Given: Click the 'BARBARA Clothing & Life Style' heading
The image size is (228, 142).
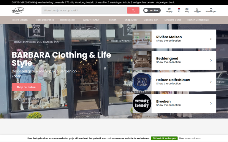Looking at the screenshot, I should pyautogui.click(x=61, y=59).
